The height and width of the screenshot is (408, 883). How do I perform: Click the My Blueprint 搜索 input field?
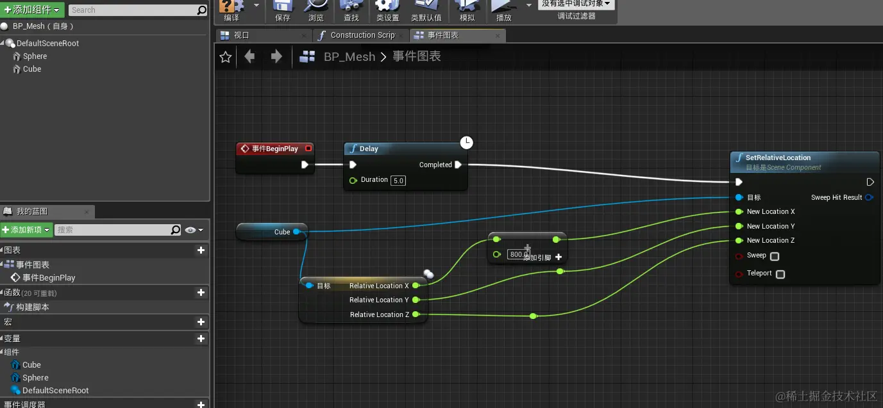pos(112,229)
